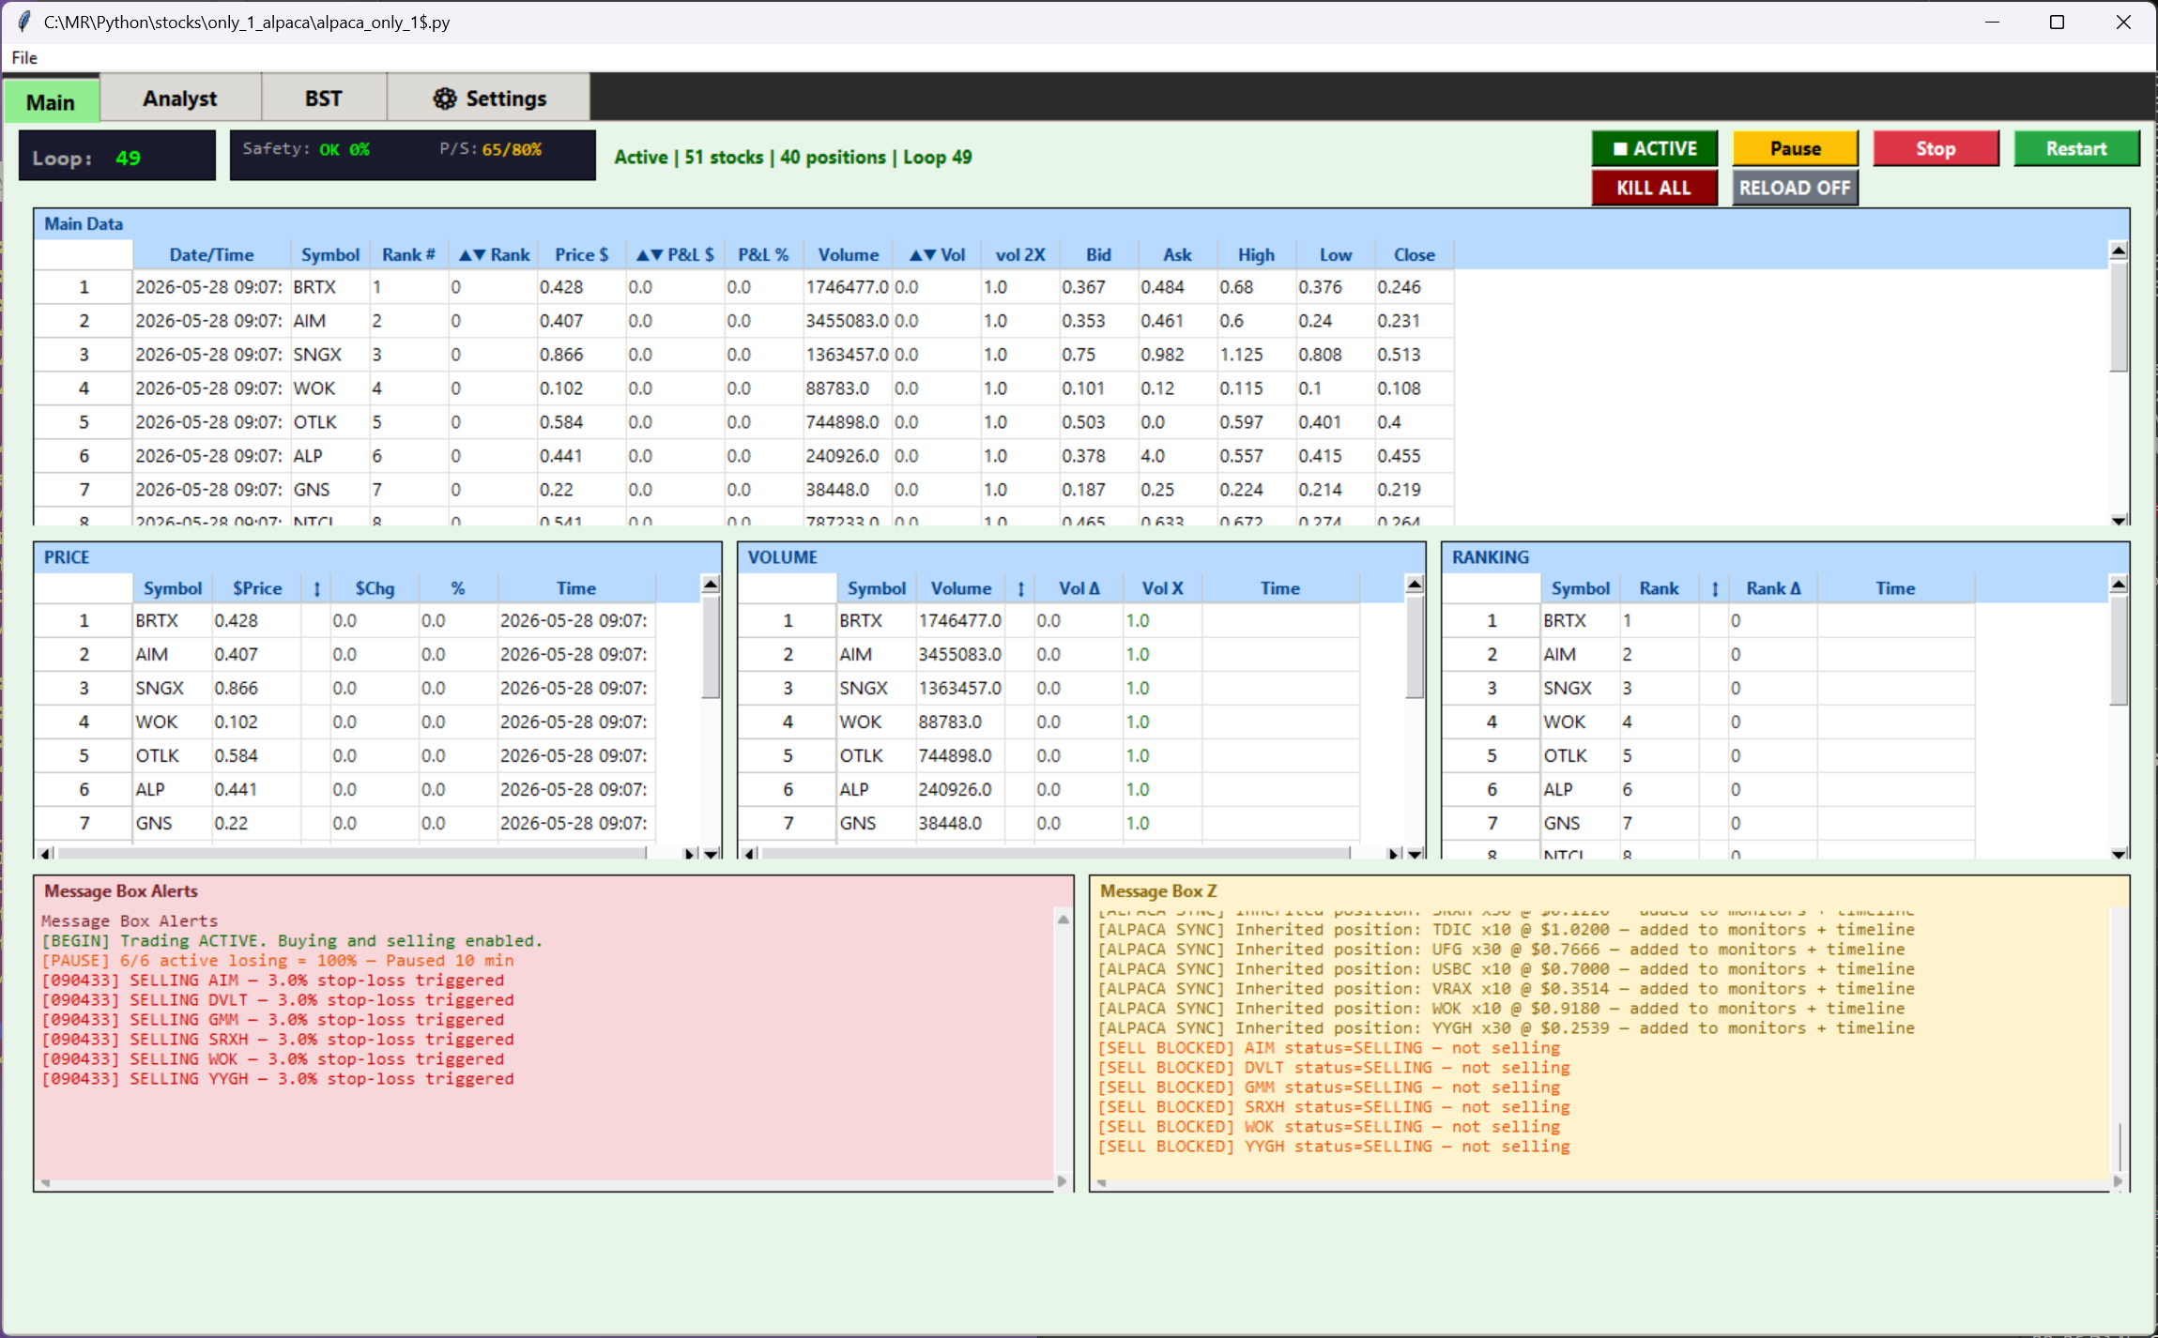
Task: Click the Safety OK 0% status
Action: 306,149
